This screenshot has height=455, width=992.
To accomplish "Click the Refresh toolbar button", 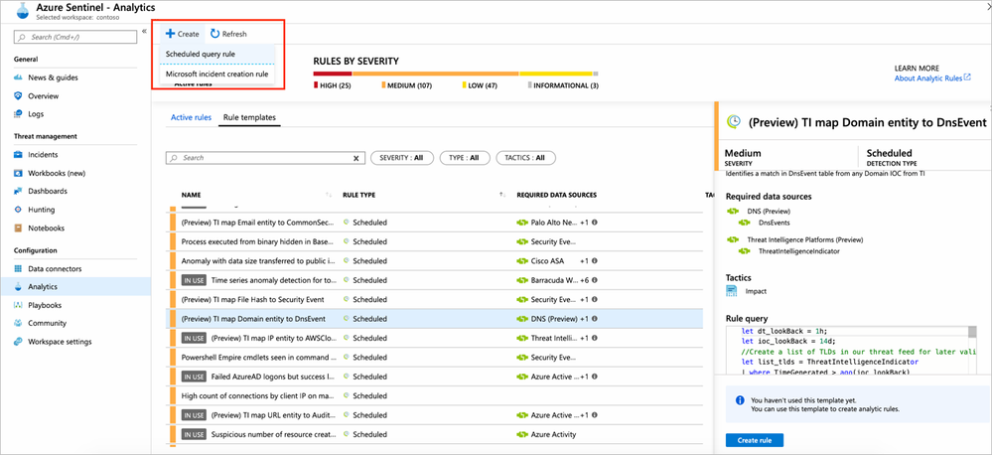I will [x=228, y=34].
